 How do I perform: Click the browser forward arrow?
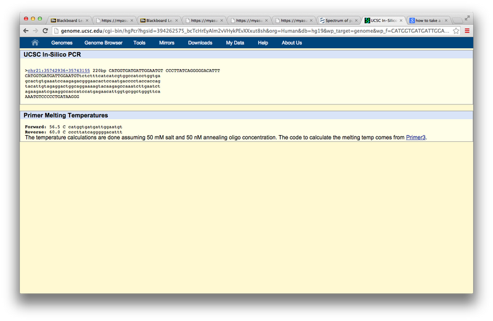pyautogui.click(x=35, y=30)
